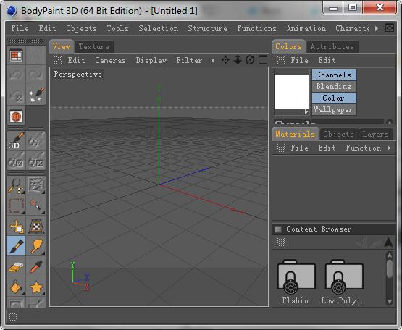Select the Magnify zoom tool
This screenshot has width=402, height=330.
point(16,185)
